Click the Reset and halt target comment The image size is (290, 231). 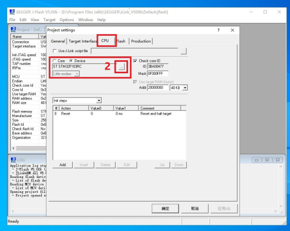click(156, 113)
